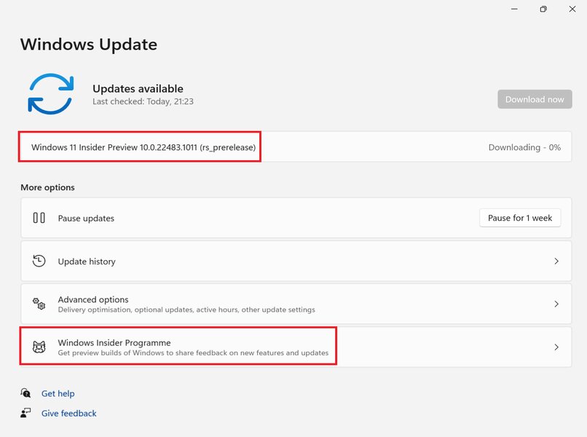Screen dimensions: 587x437
Task: Click the window restore icon in titlebar
Action: point(542,9)
